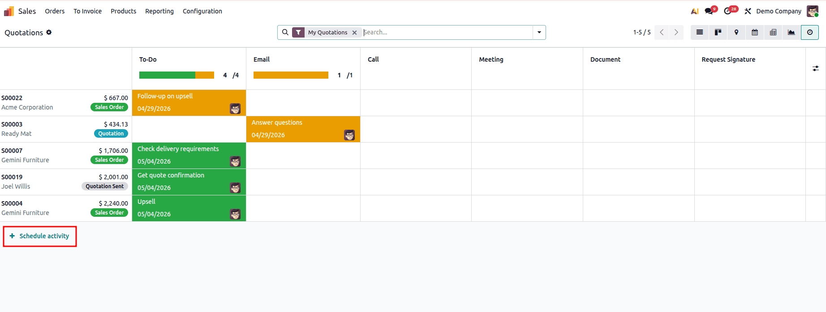Open the To Invoice menu
Screen dimensions: 826x312
tap(88, 11)
